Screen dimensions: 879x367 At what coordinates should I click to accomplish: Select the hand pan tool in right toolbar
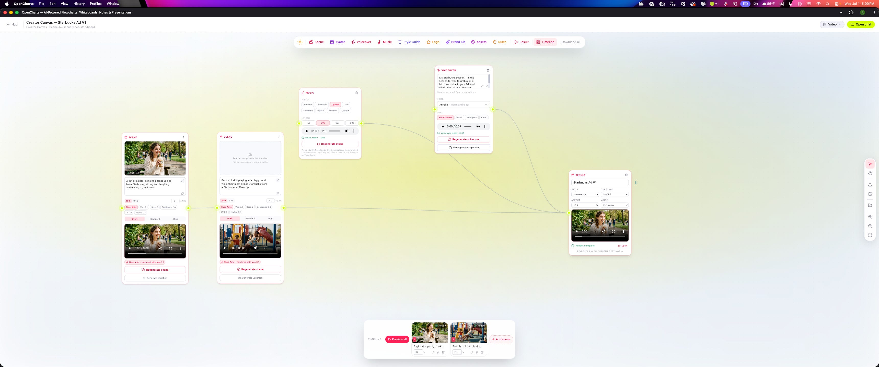[x=870, y=173]
